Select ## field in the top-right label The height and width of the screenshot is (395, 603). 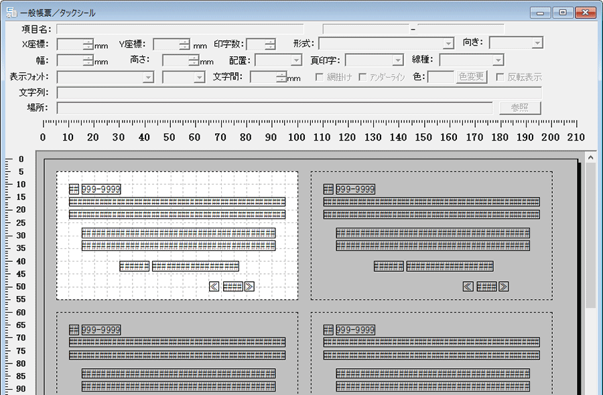(328, 189)
